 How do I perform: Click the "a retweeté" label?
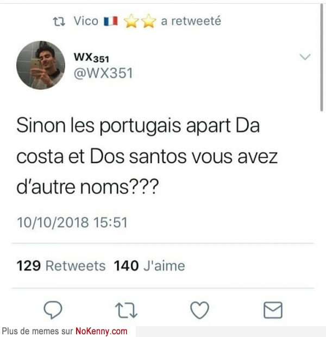(x=191, y=21)
